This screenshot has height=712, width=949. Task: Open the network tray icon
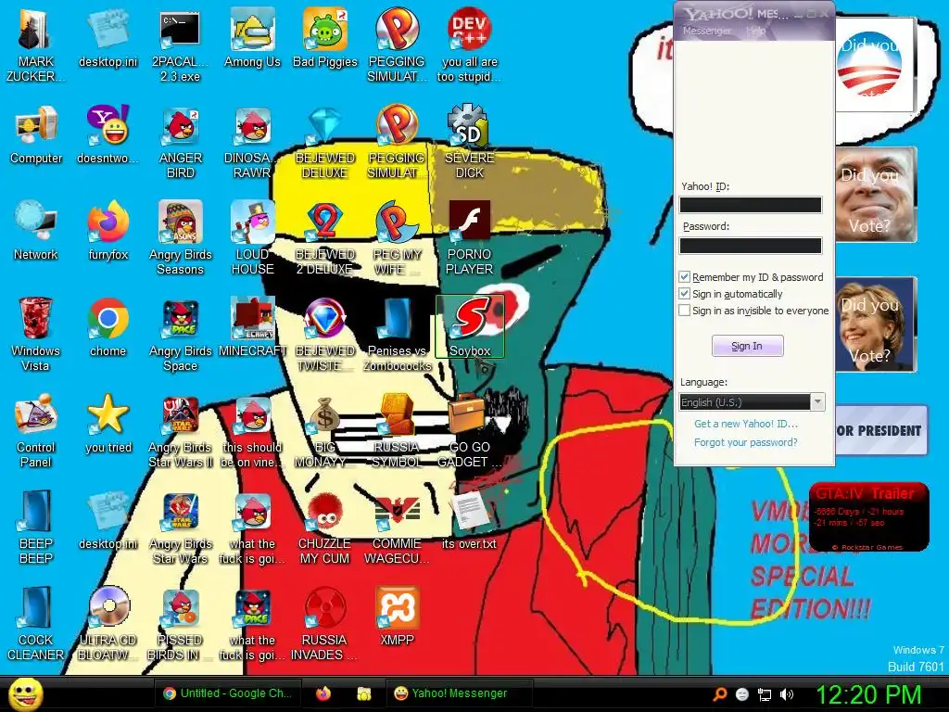tap(765, 694)
